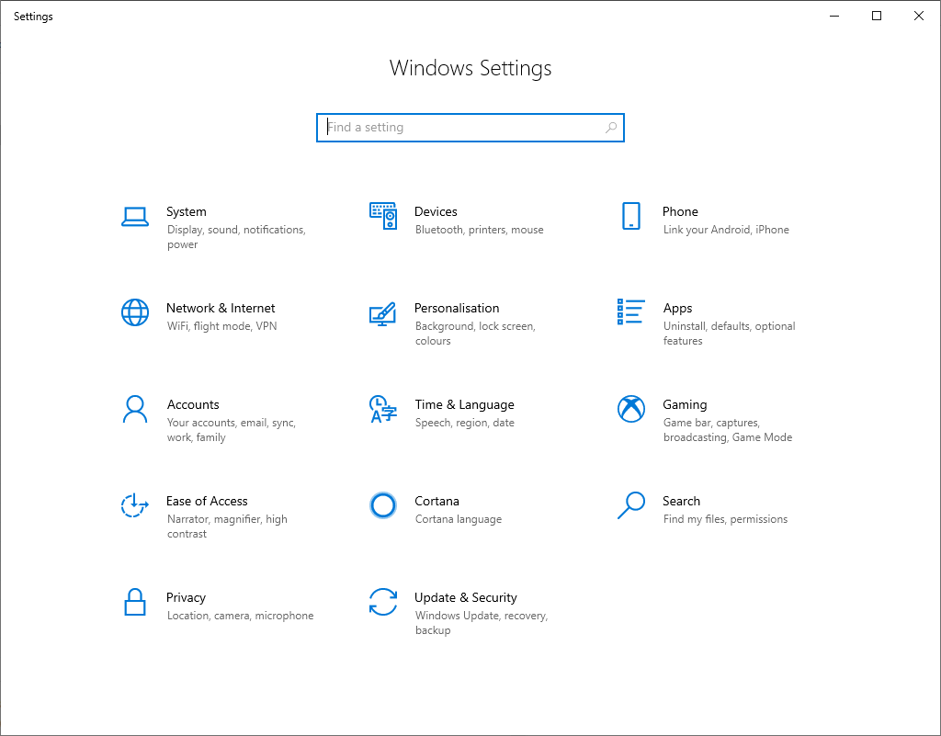
Task: Open the Search settings title link
Action: 681,502
